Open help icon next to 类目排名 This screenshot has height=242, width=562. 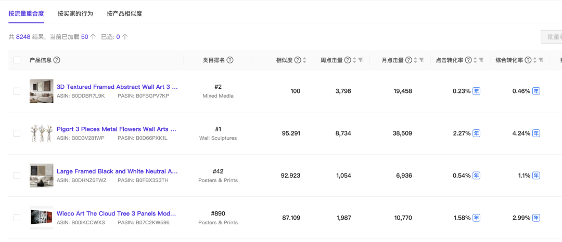point(230,60)
